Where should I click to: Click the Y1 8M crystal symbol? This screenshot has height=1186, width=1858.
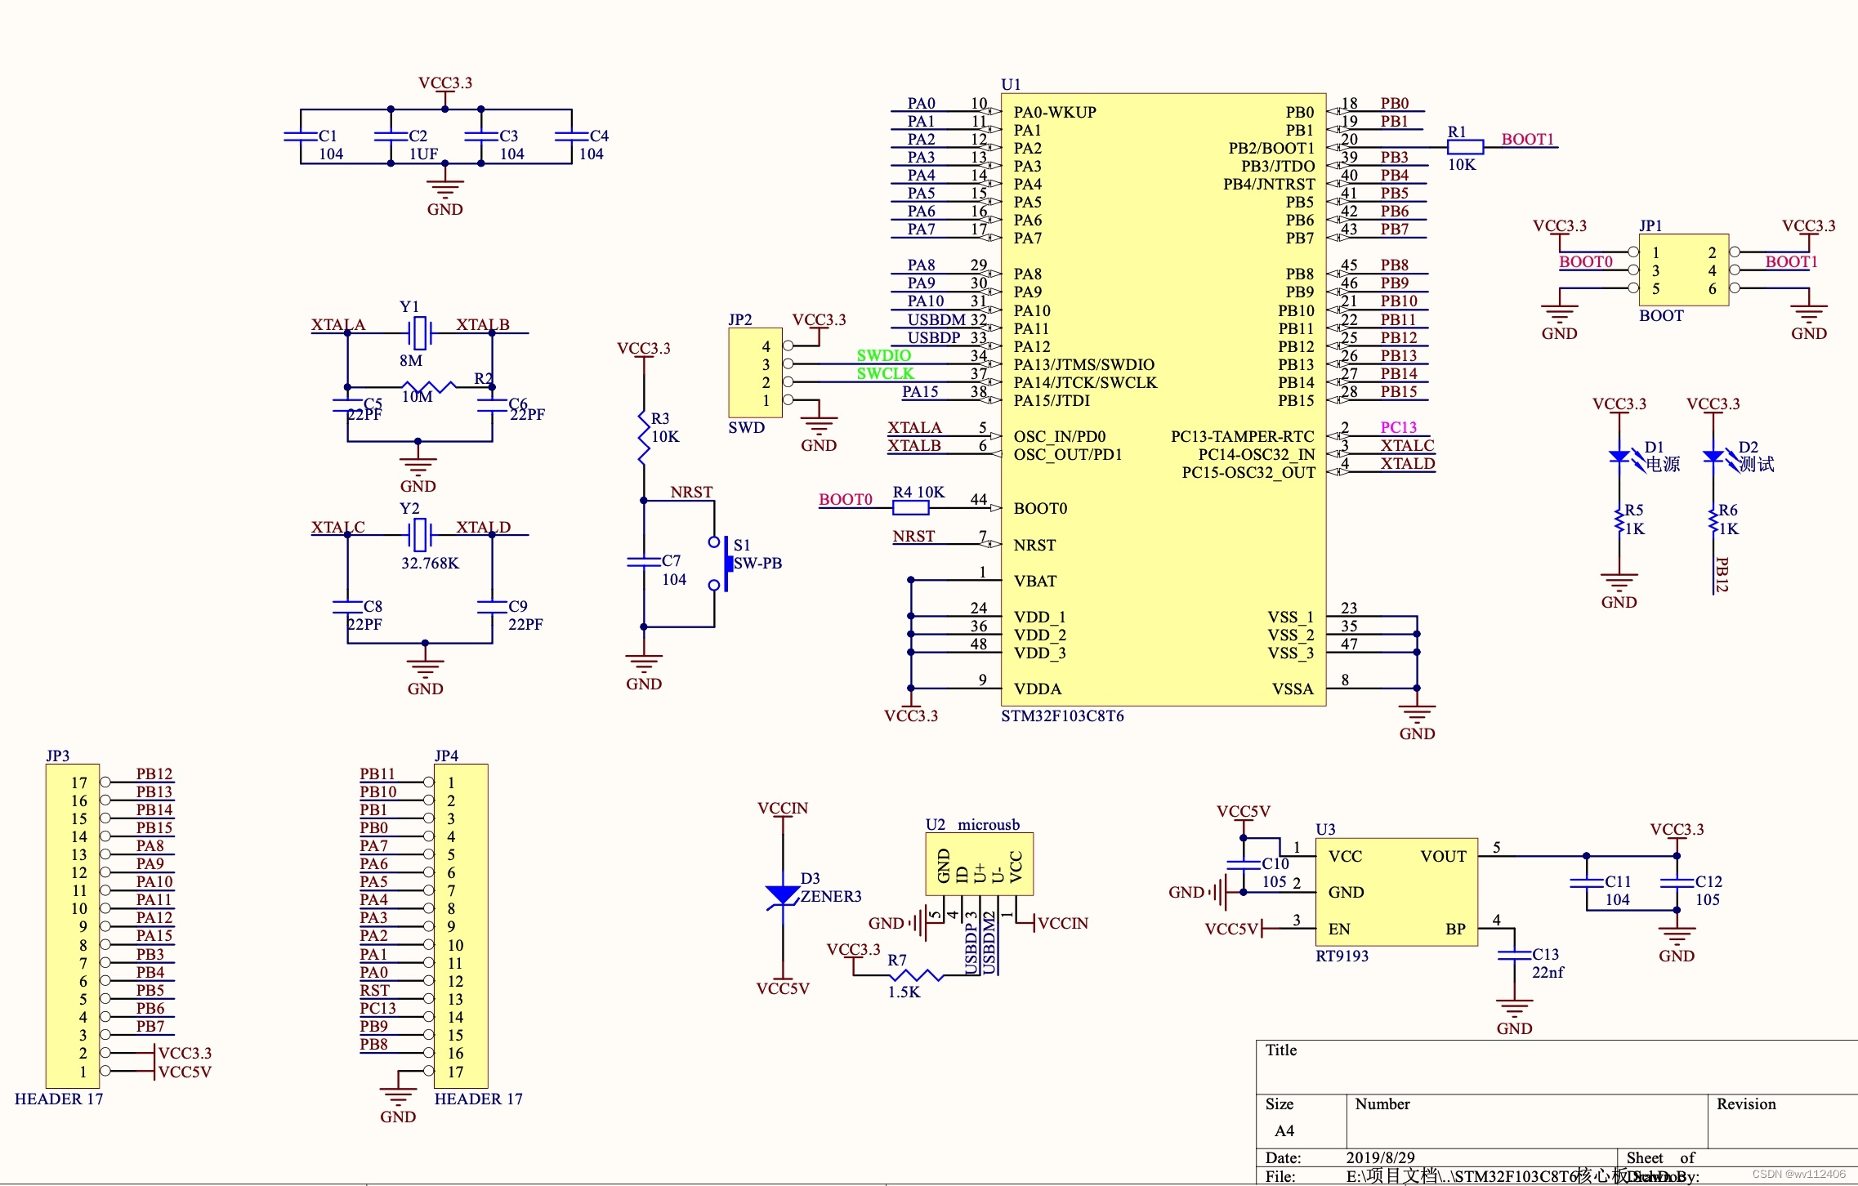[x=419, y=332]
